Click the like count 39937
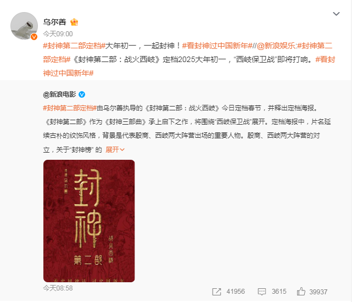The width and height of the screenshot is (352, 302). [x=319, y=292]
